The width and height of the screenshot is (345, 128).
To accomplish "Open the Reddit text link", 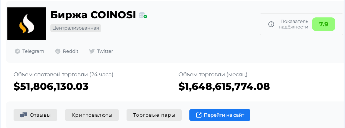I will click(x=71, y=51).
